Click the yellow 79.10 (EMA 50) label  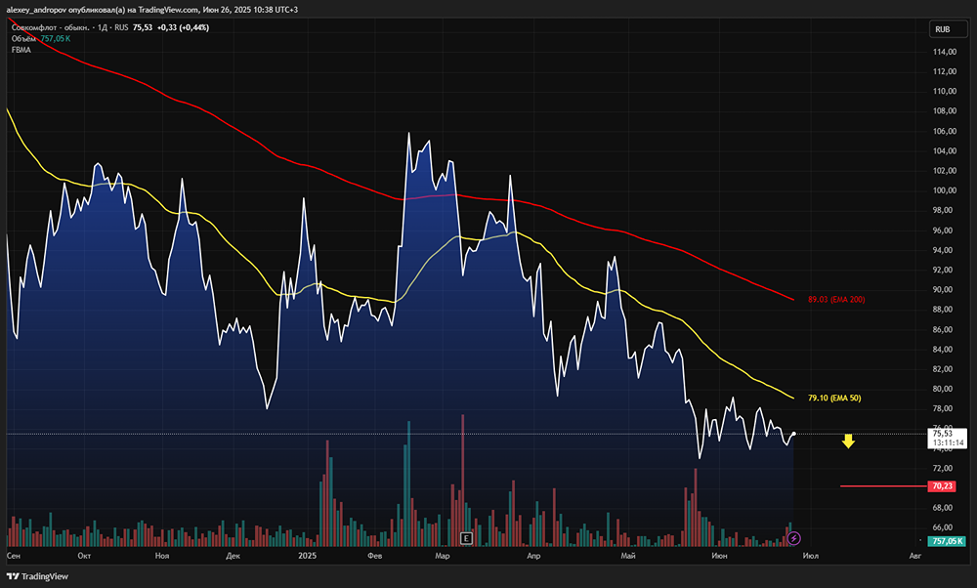(x=834, y=399)
